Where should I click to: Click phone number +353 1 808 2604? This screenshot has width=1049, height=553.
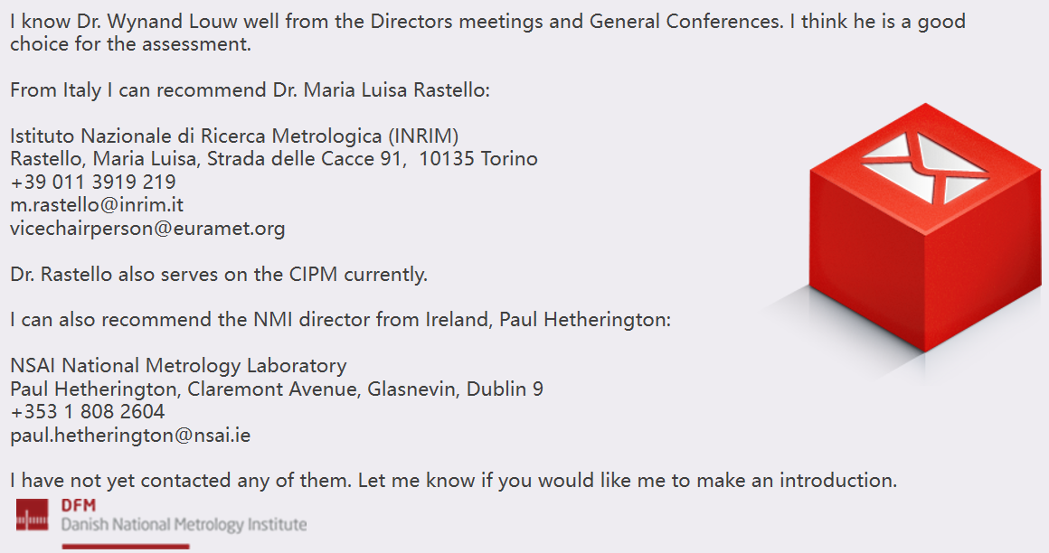88,412
